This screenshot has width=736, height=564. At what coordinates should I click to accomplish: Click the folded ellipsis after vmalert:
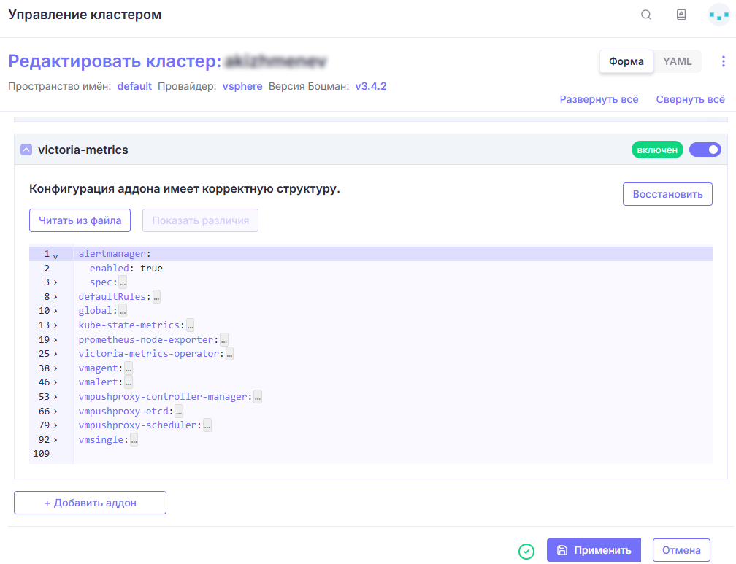tap(129, 382)
